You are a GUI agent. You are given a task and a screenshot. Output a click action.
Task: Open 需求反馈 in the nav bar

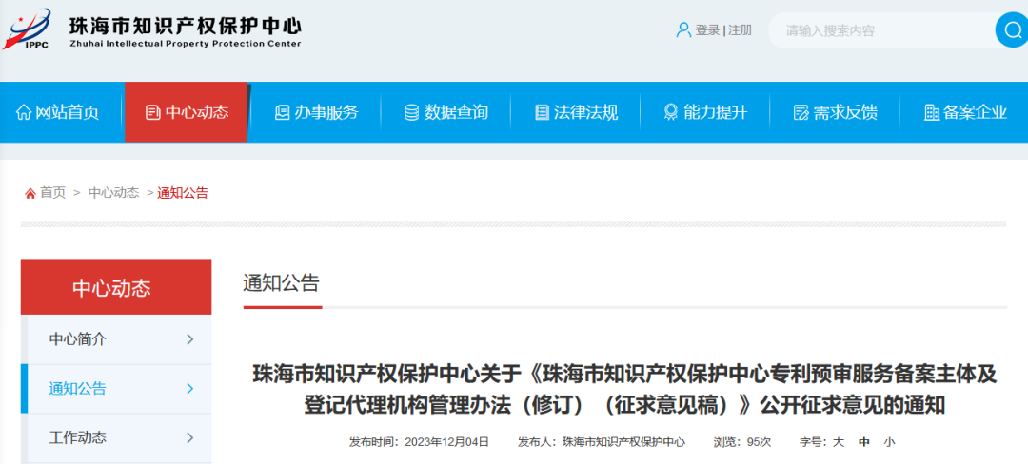[836, 112]
